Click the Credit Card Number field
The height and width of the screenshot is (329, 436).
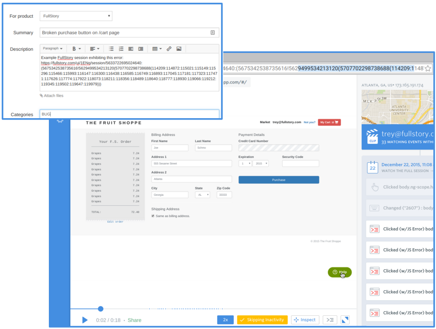pos(278,148)
